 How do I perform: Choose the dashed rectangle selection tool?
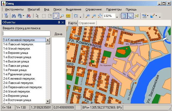(44, 16)
